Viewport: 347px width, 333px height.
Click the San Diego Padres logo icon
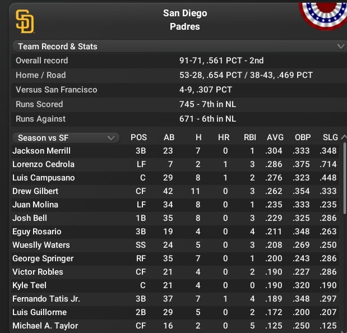[x=25, y=21]
